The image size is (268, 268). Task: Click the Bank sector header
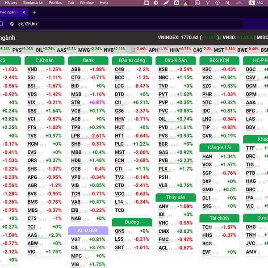pyautogui.click(x=88, y=60)
